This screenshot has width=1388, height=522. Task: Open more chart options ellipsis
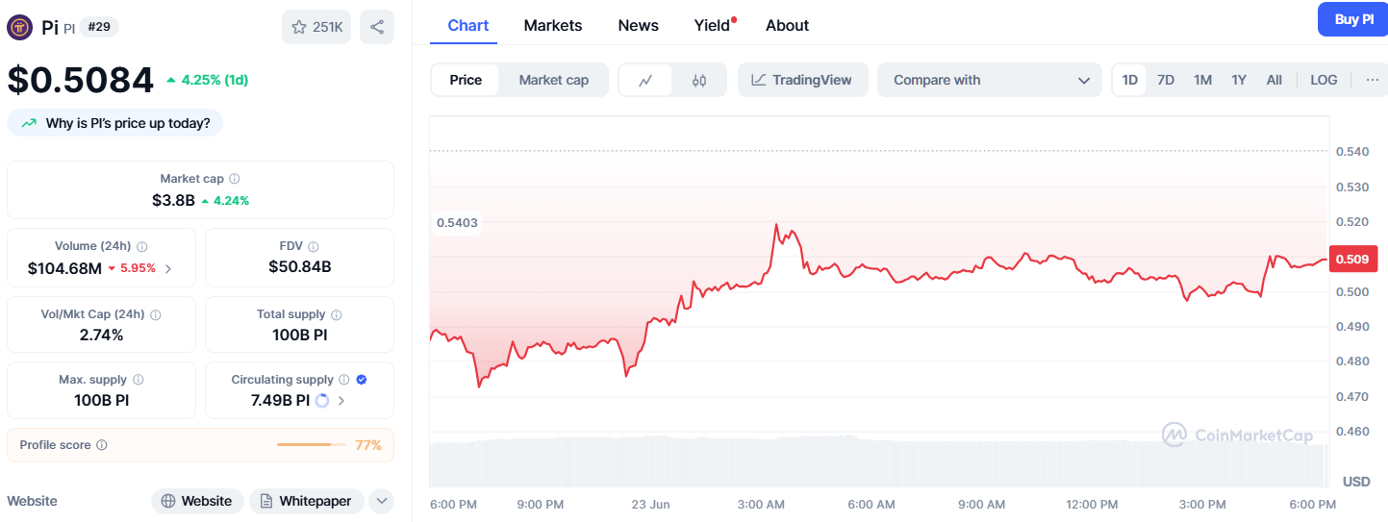pos(1372,80)
